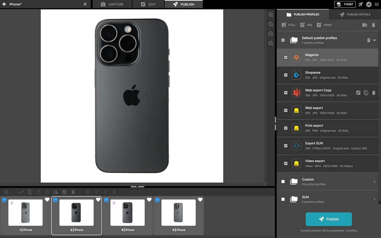The width and height of the screenshot is (381, 238).
Task: Click the zoom in magnifier icon
Action: [271, 15]
